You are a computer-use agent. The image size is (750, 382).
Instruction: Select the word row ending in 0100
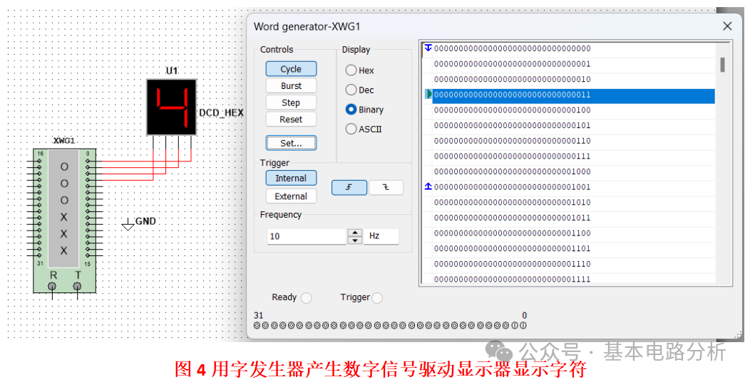[573, 110]
